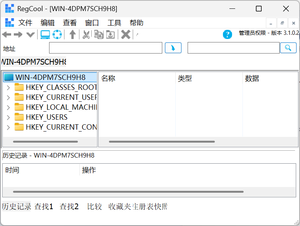Close the inner document window
This screenshot has width=300, height=226.
pos(293,23)
